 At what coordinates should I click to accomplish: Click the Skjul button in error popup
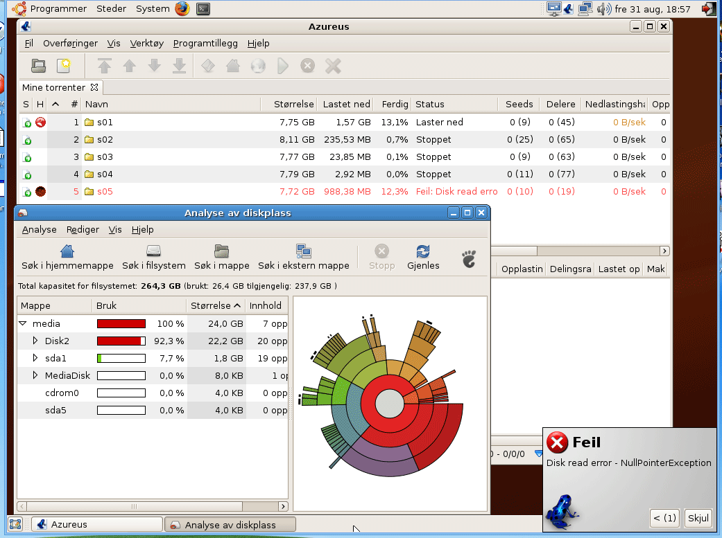[x=698, y=518]
